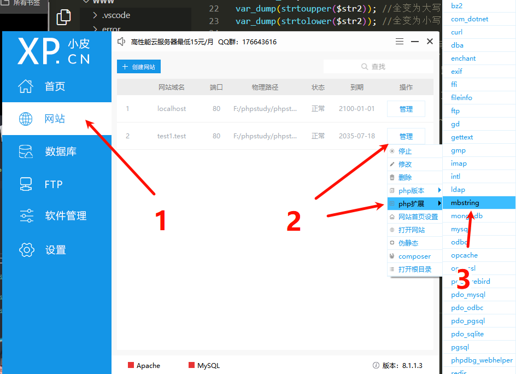The image size is (516, 374).
Task: Click 管理 button for test1.test row
Action: (406, 136)
